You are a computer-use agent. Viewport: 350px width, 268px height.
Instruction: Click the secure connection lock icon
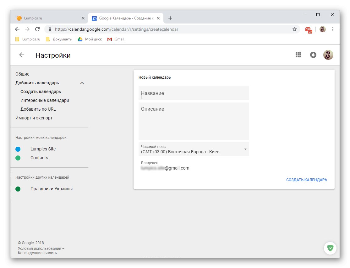pyautogui.click(x=50, y=29)
